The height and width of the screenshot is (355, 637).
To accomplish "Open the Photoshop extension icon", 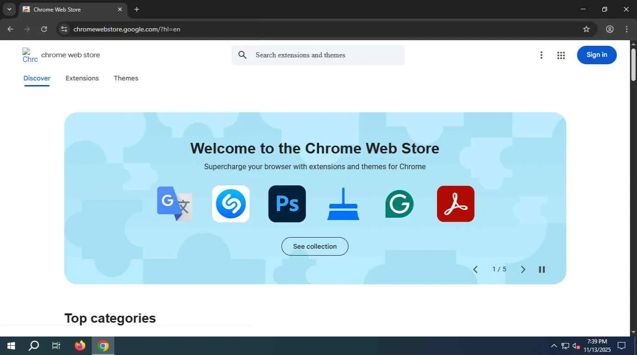I will [x=287, y=204].
